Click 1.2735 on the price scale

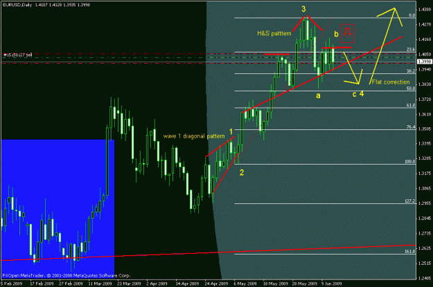pyautogui.click(x=425, y=233)
